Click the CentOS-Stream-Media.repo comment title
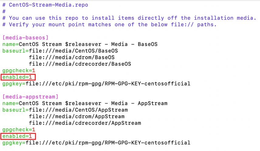This screenshot has width=260, height=151. [45, 5]
